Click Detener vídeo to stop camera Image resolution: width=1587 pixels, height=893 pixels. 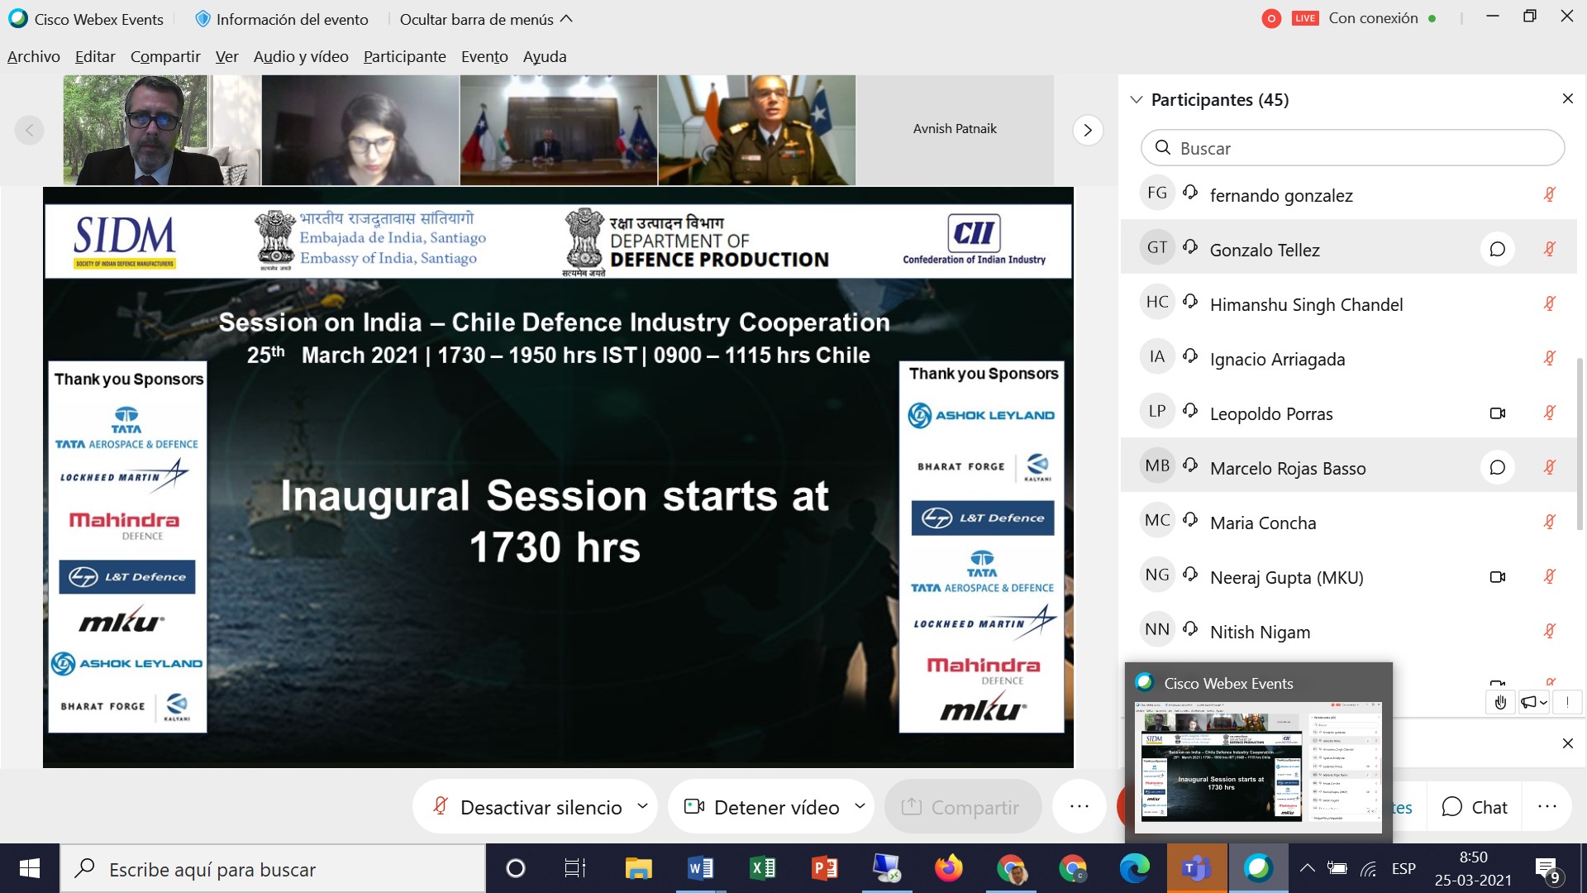pos(762,807)
